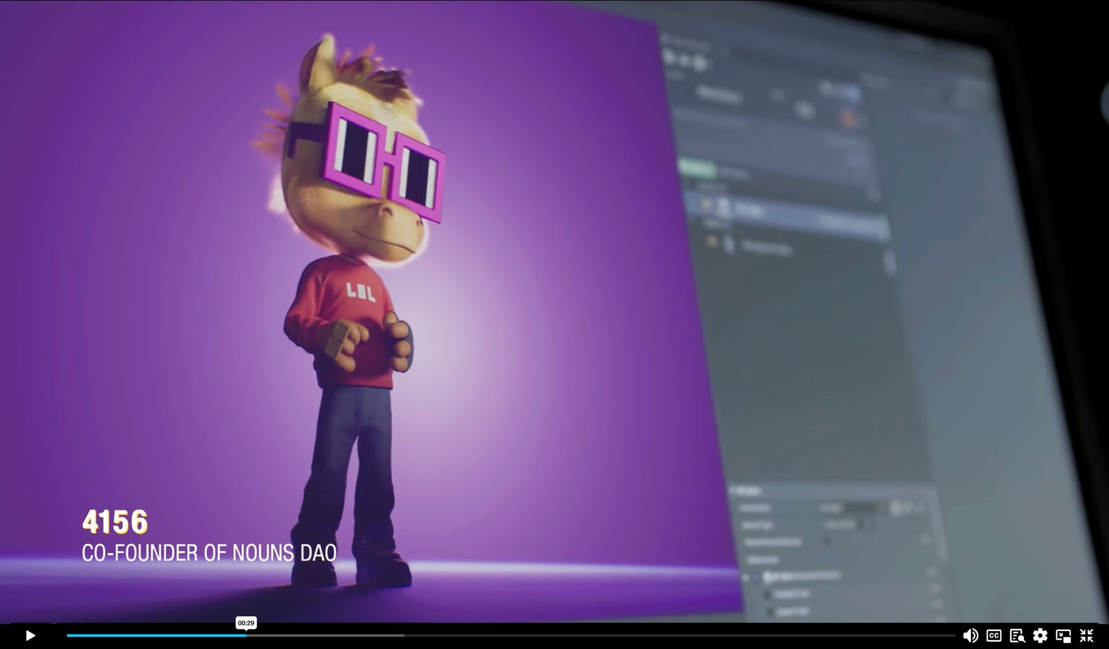Enable picture-in-picture mode
The height and width of the screenshot is (649, 1109).
(x=1063, y=636)
